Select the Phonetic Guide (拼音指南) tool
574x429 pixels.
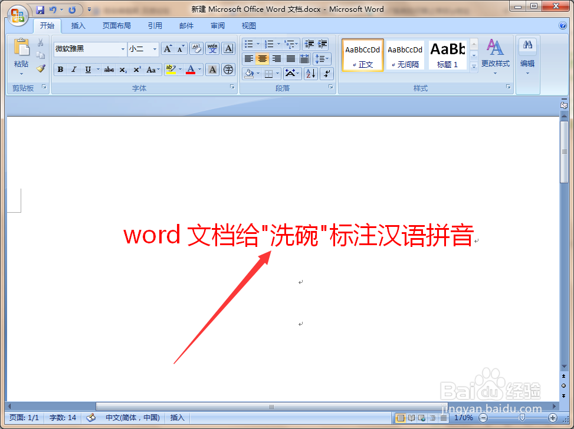click(212, 48)
